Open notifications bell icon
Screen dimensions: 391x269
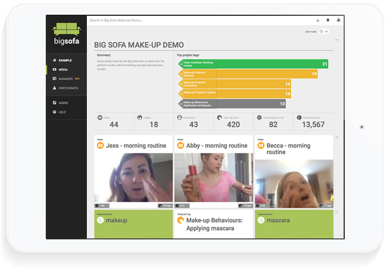click(328, 20)
